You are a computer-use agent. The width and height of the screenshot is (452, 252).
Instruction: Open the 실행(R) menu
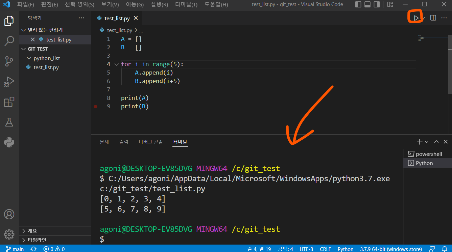[159, 4]
